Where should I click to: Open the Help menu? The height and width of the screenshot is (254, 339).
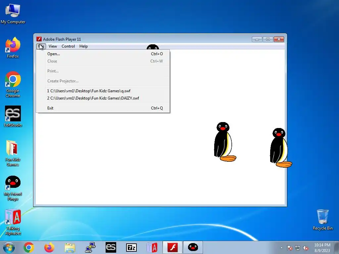click(x=83, y=46)
